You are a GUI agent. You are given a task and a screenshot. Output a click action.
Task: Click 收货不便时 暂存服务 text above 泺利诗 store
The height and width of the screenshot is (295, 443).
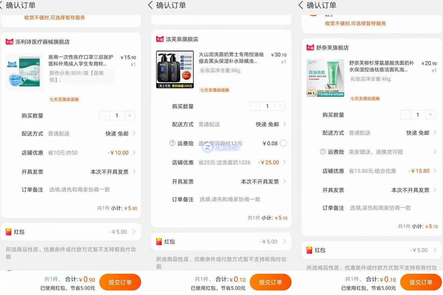(x=55, y=17)
